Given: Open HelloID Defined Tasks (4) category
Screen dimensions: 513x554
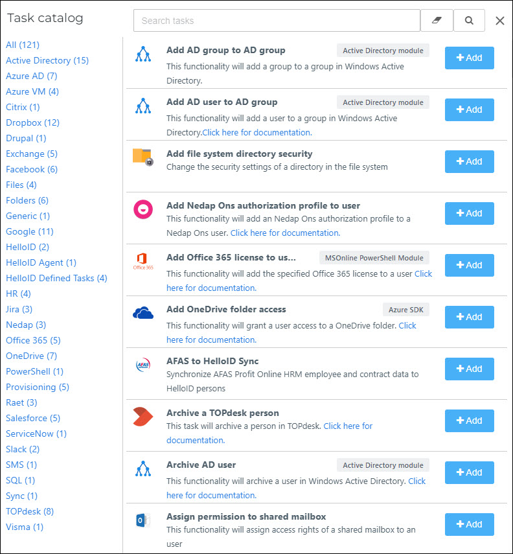Looking at the screenshot, I should (56, 278).
